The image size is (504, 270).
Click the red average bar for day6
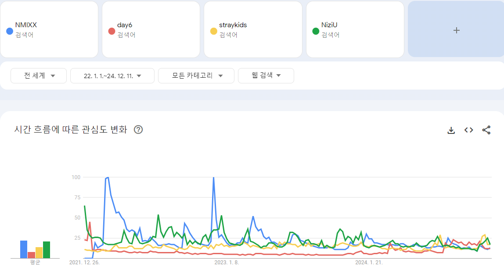32,255
